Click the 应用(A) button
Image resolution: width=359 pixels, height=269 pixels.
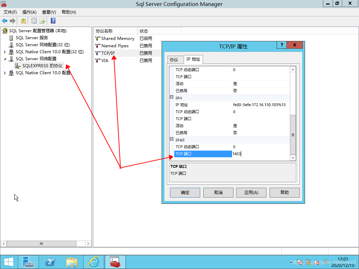coord(251,192)
